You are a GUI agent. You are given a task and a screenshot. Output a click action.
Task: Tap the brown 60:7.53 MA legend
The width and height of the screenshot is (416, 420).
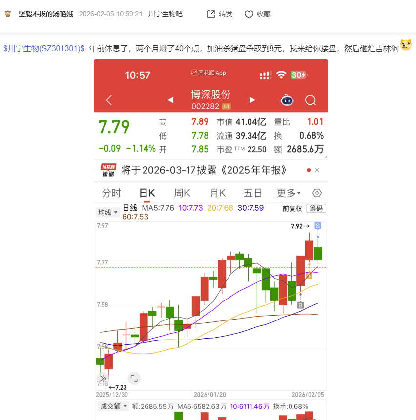pos(135,217)
